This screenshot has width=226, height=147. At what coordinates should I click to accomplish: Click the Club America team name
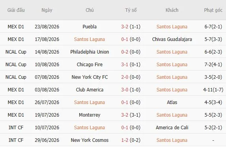(x=89, y=90)
